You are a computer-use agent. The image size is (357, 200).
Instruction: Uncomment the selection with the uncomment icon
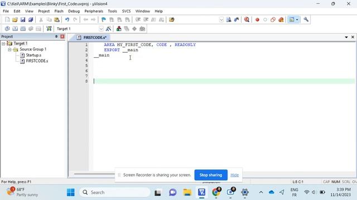[x=161, y=20]
